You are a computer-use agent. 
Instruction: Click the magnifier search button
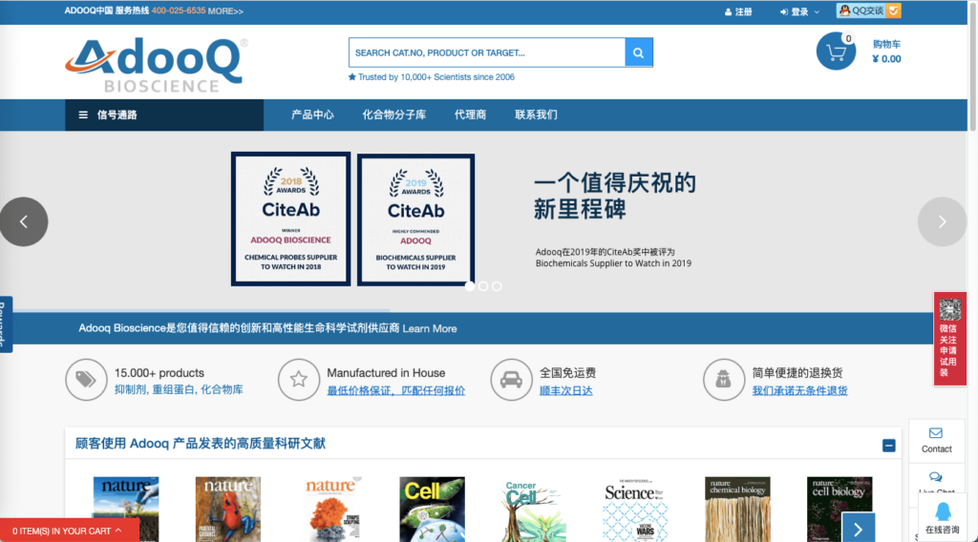pyautogui.click(x=639, y=52)
